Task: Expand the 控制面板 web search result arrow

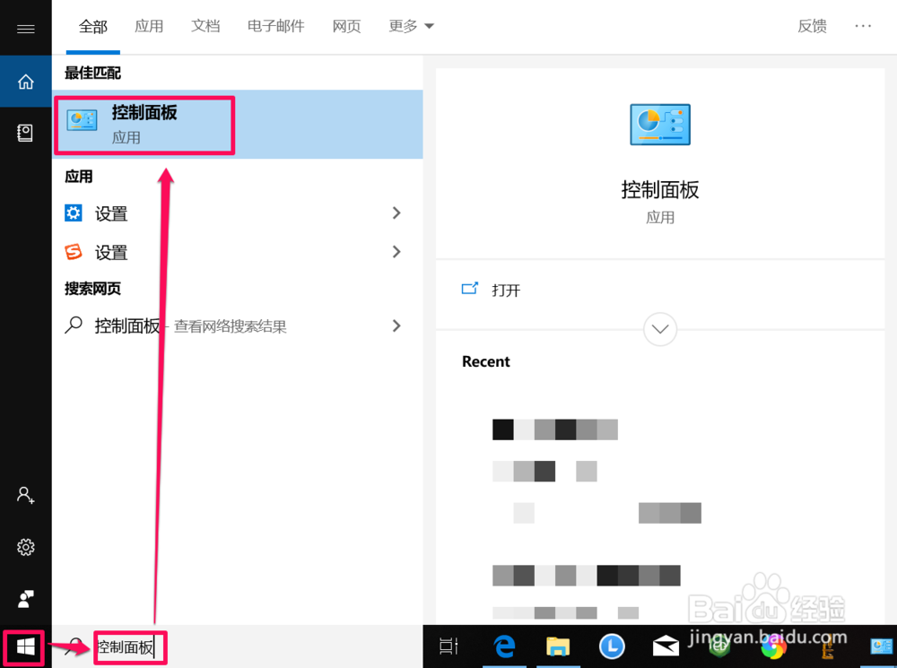Action: [x=396, y=325]
